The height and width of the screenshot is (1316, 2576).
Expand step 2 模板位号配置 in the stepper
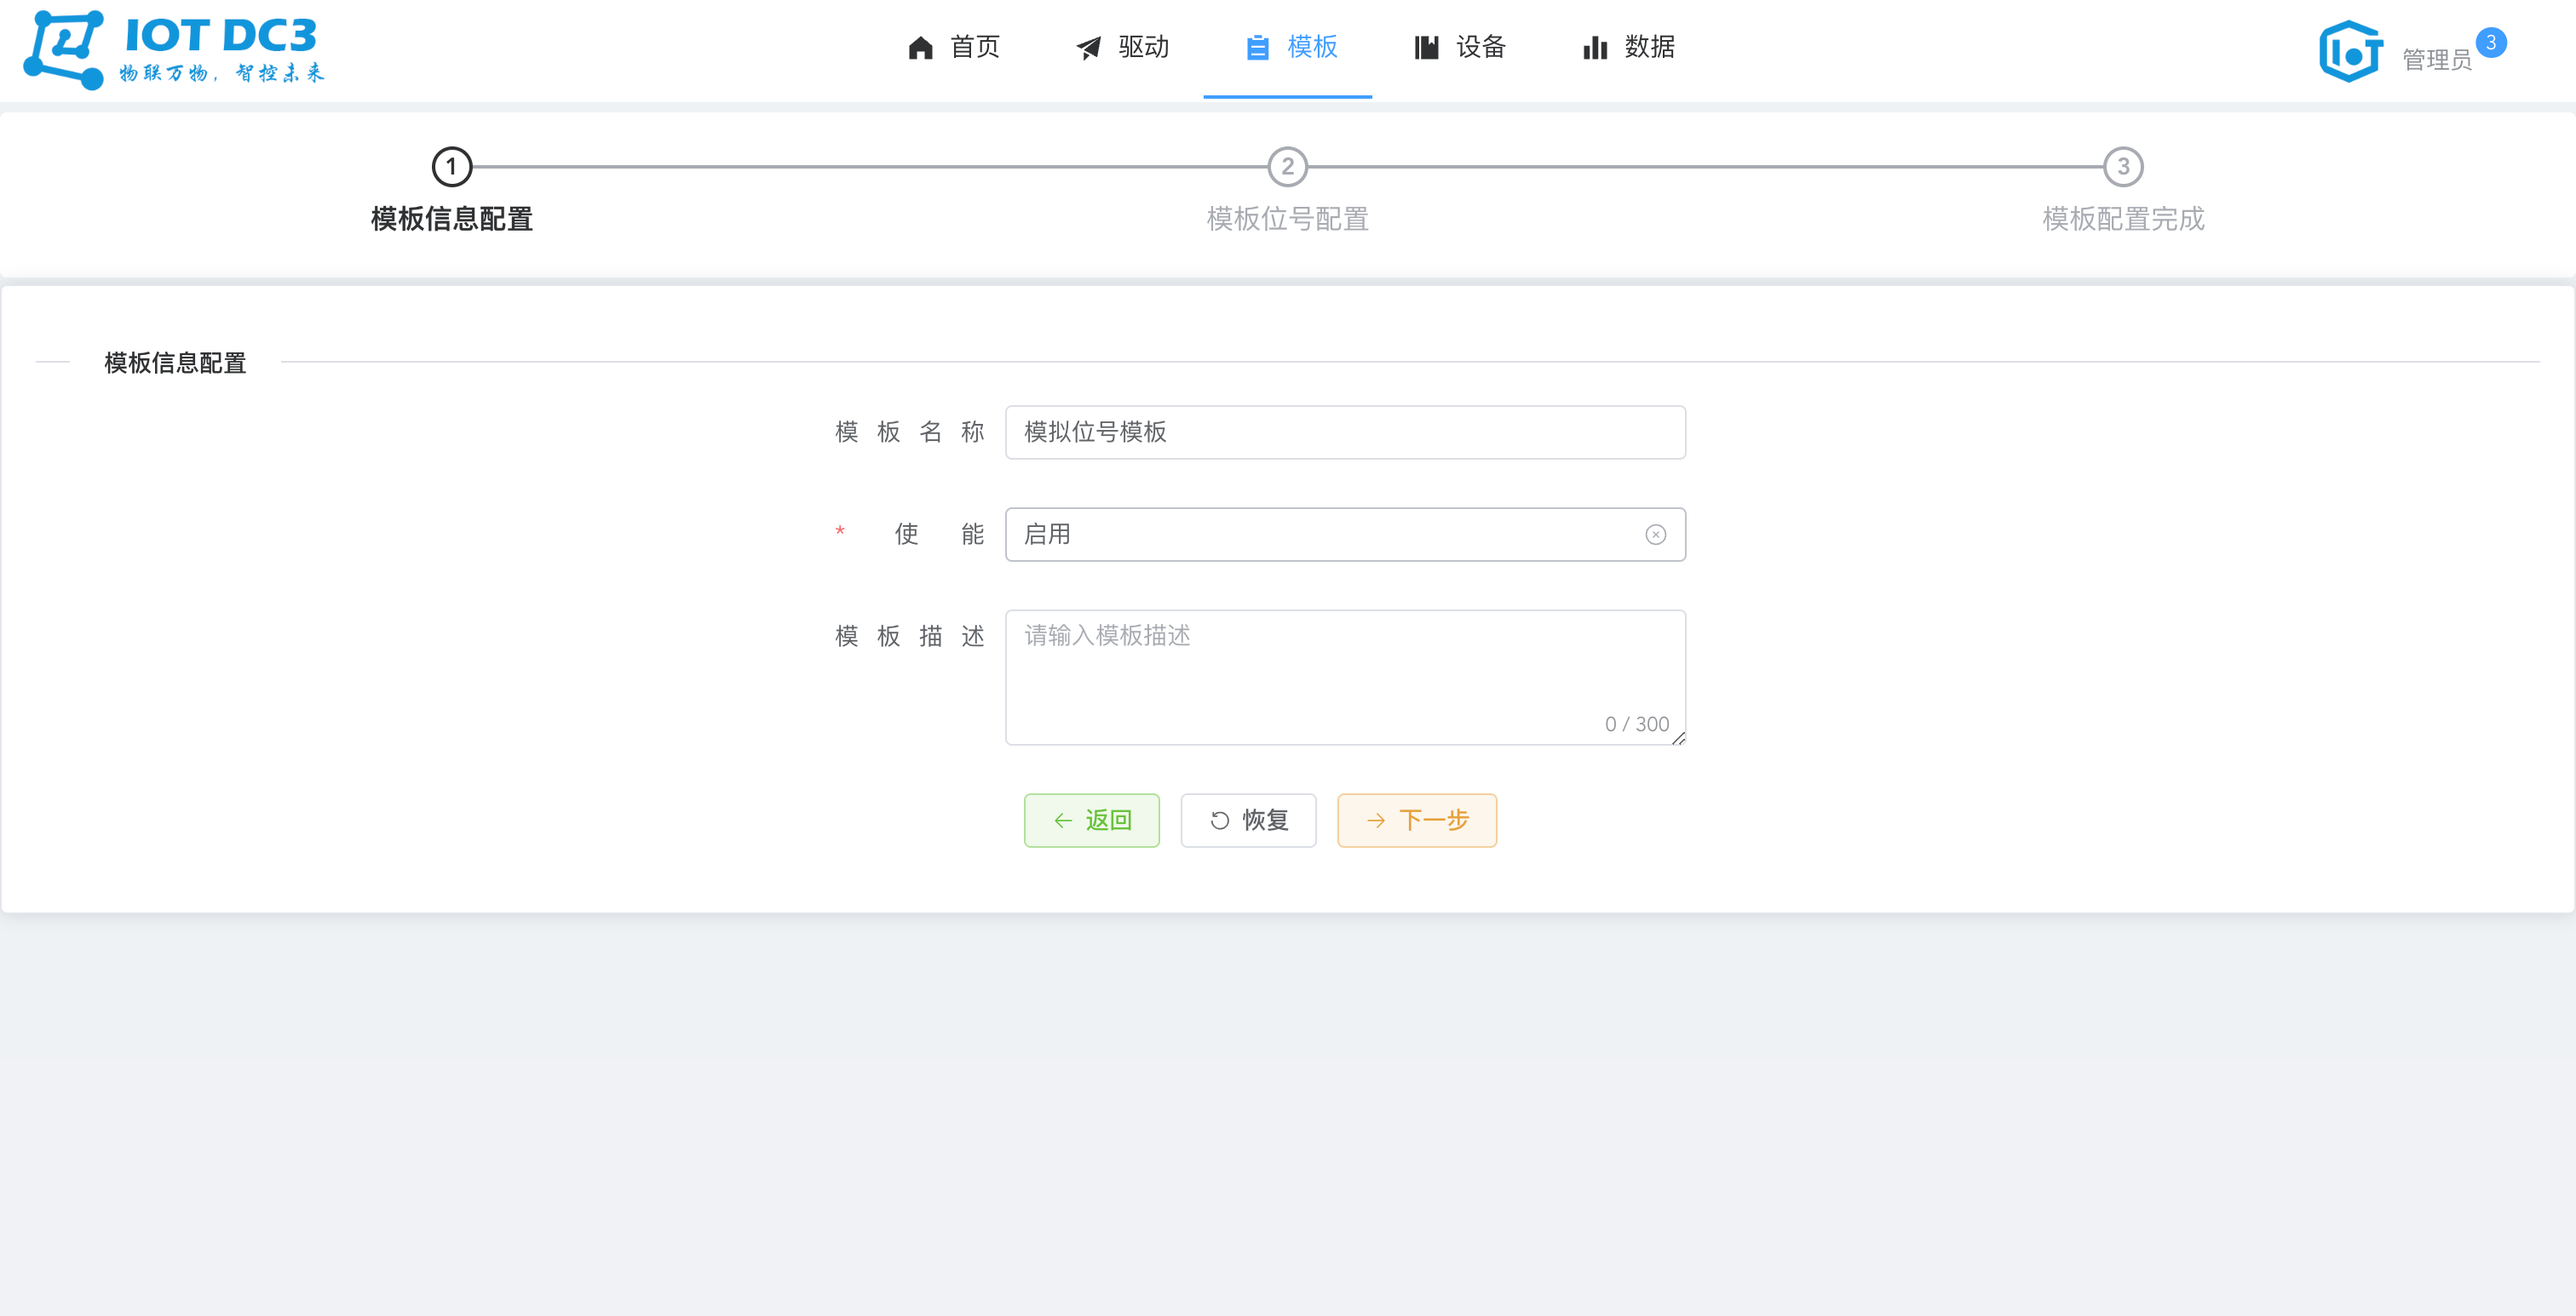[1288, 167]
